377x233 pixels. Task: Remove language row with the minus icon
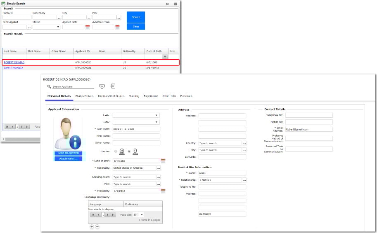pos(97,226)
